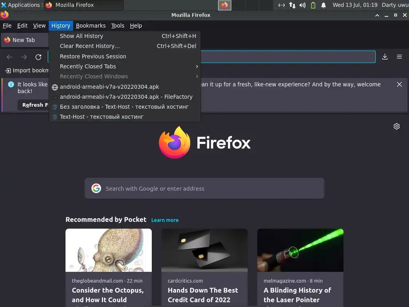Open Hands Down The Best Credit Card

pyautogui.click(x=203, y=295)
